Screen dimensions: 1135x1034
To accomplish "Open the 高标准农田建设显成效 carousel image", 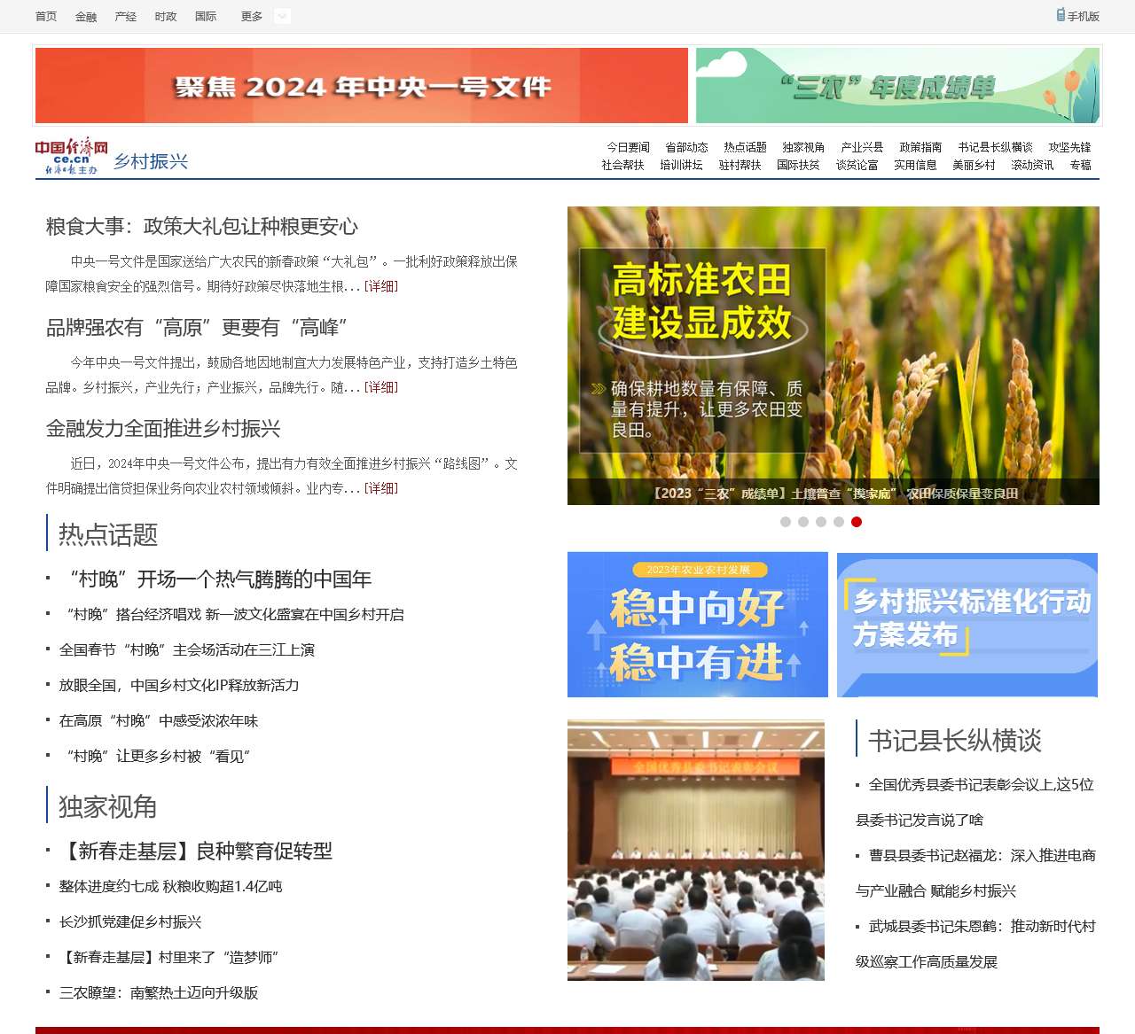I will click(x=834, y=355).
